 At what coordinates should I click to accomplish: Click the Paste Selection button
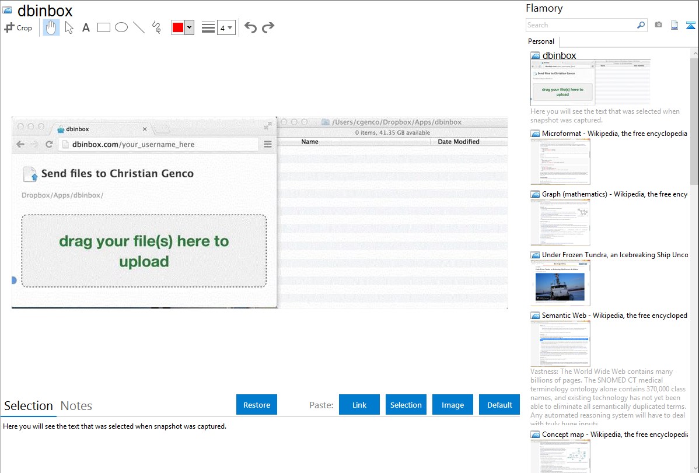point(406,405)
